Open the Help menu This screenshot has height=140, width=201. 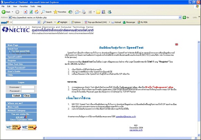pos(39,6)
